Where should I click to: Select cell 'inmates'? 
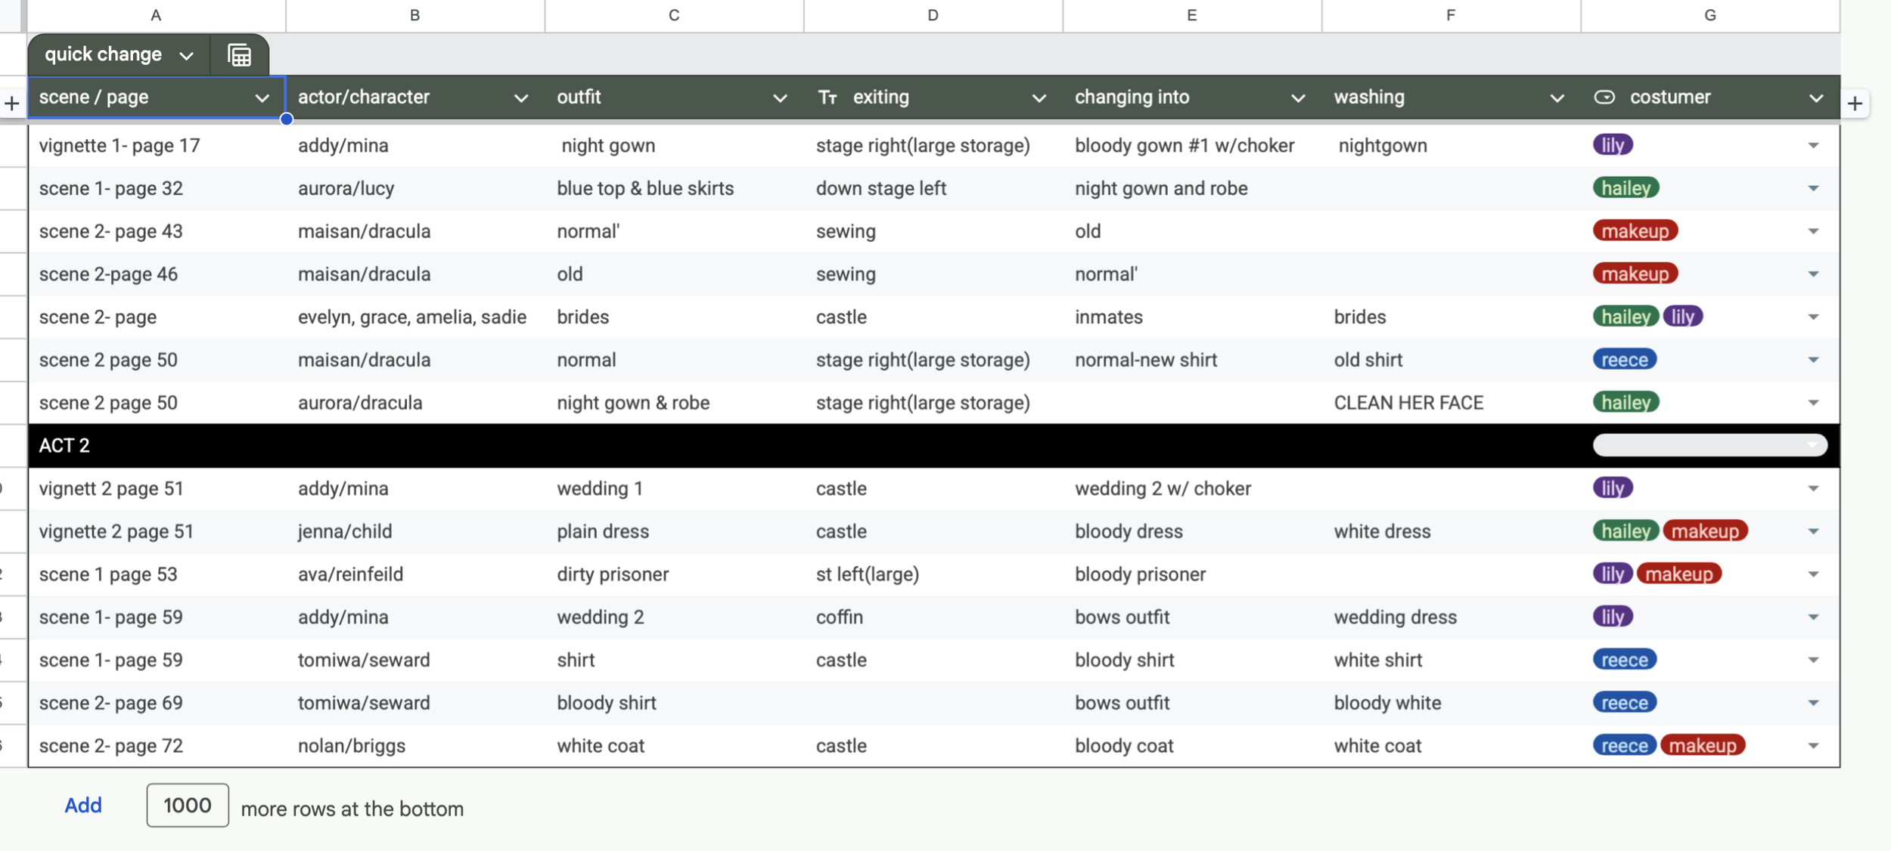click(x=1192, y=317)
